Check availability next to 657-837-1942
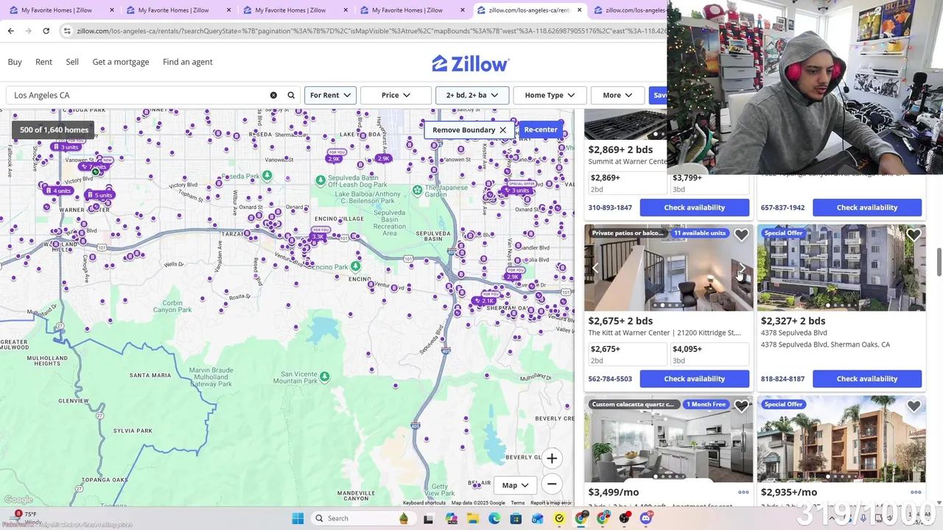943x530 pixels. [x=867, y=208]
